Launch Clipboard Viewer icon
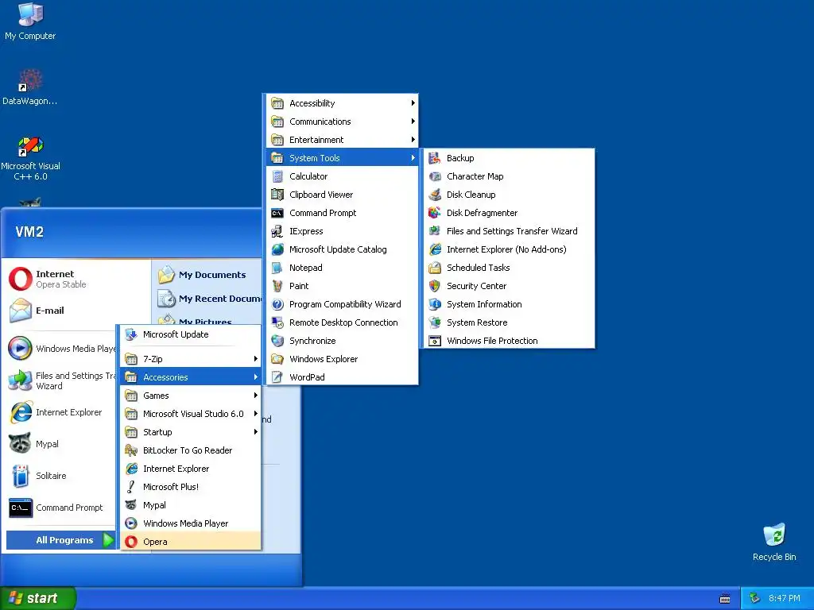This screenshot has width=814, height=610. pos(277,195)
